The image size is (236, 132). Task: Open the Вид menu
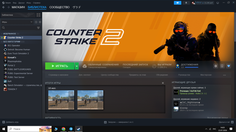[x=14, y=3]
